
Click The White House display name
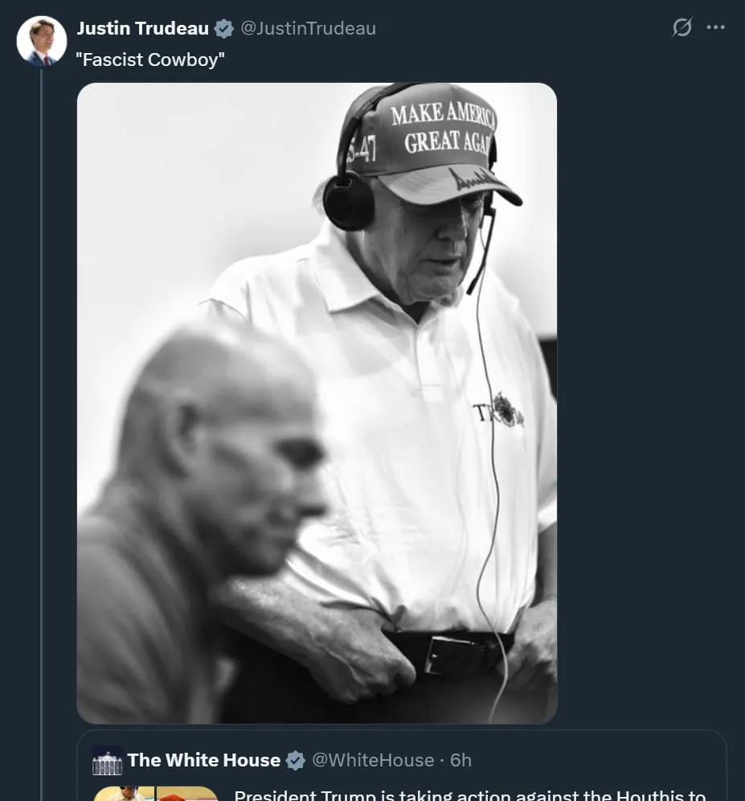pyautogui.click(x=203, y=760)
